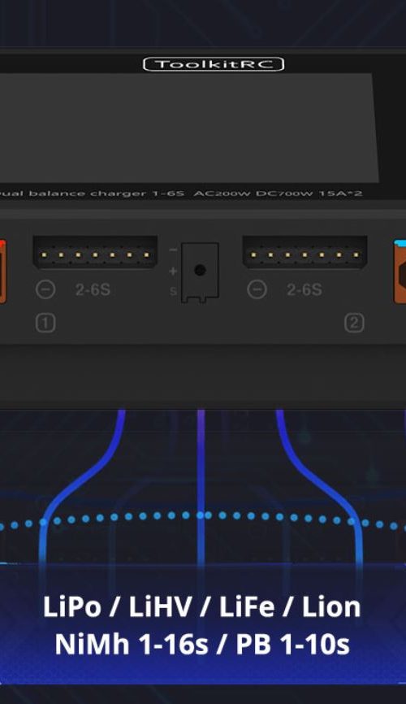Click the LiPo / LiHV / LiFe / Lion text
The image size is (406, 704).
(202, 606)
